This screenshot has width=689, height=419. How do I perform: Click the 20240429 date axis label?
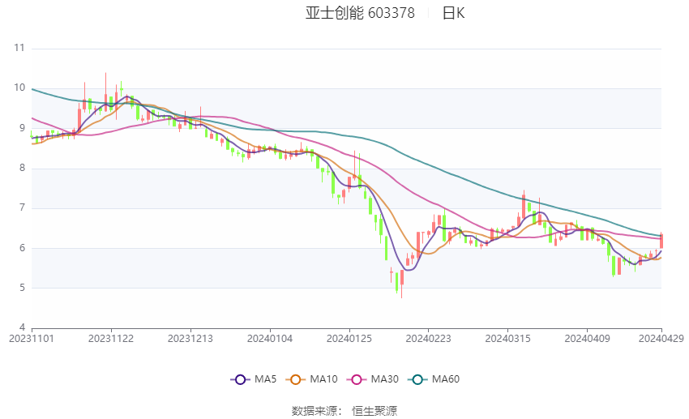(661, 339)
